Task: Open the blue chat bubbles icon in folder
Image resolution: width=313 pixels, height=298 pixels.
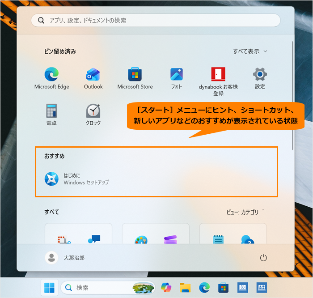Action: tap(94, 239)
